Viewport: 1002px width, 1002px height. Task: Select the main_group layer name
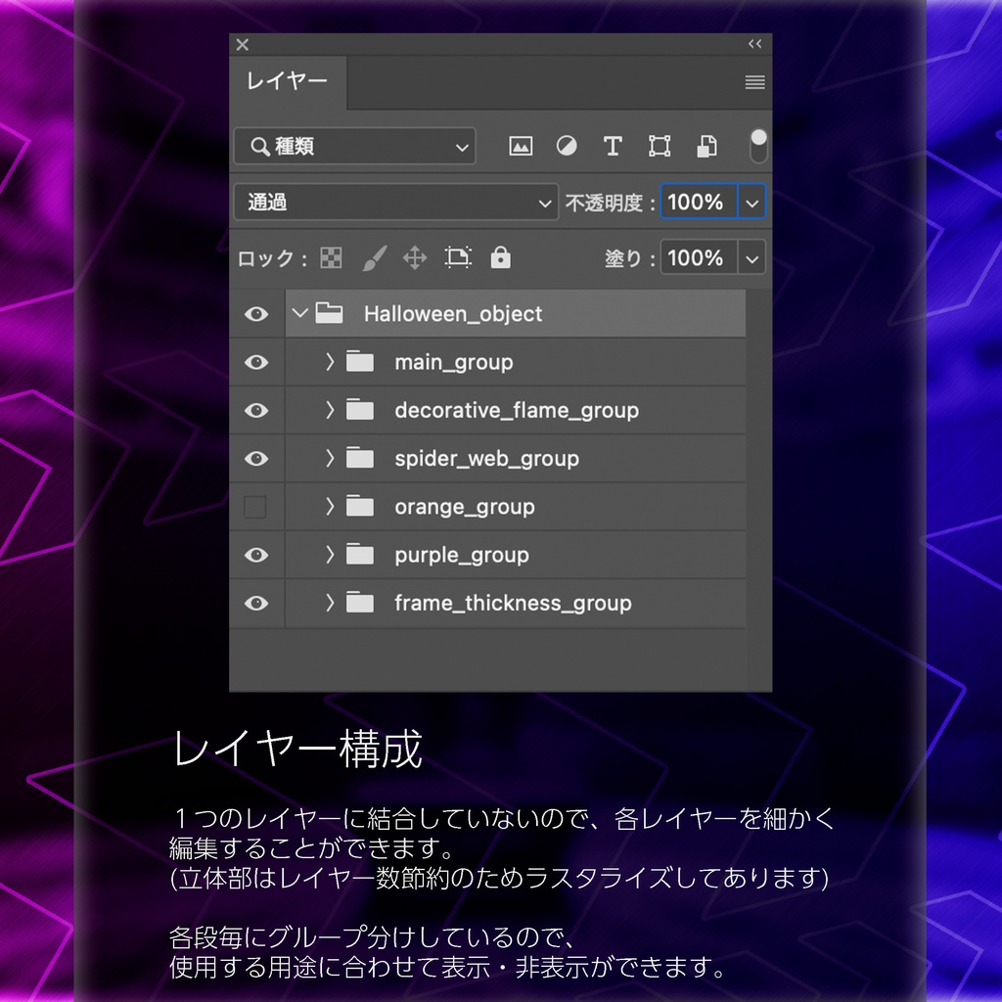click(x=454, y=362)
